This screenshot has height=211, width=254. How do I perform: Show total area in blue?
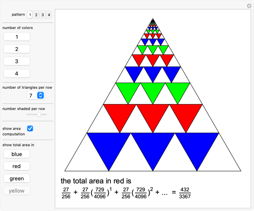[x=17, y=154]
